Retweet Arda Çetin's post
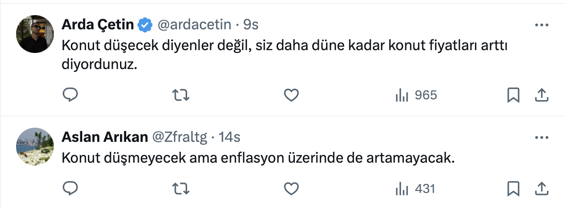 pyautogui.click(x=181, y=96)
